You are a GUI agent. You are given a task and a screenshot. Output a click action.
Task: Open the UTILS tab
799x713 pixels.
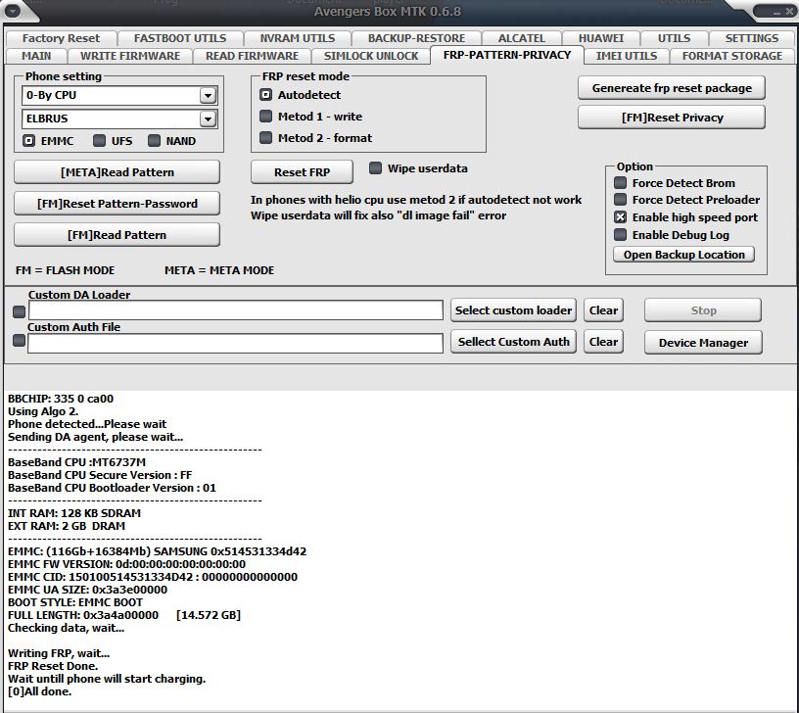coord(674,39)
